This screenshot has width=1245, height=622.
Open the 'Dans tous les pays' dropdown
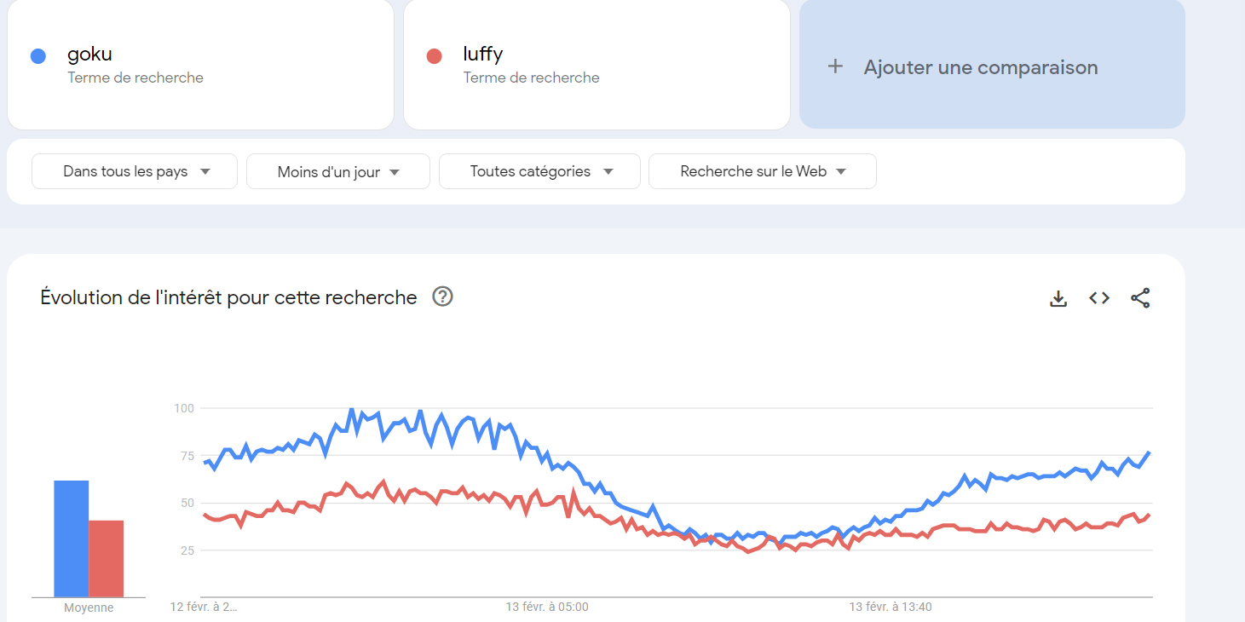click(x=135, y=171)
